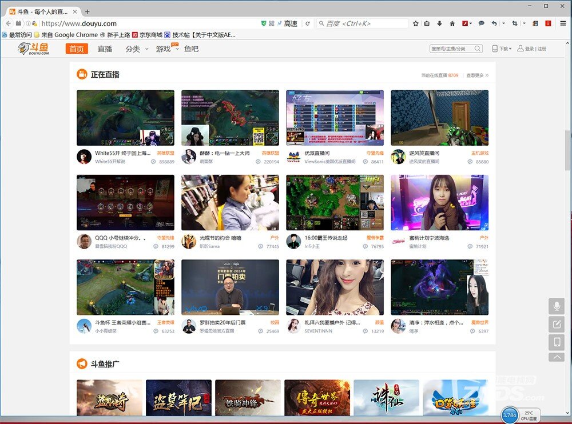Click the crop screenshot toolbar icon
572x424 pixels.
pyautogui.click(x=515, y=23)
